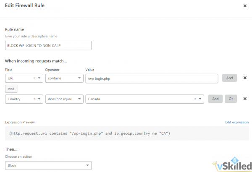Remove the Country condition row
The width and height of the screenshot is (252, 172).
(x=245, y=99)
